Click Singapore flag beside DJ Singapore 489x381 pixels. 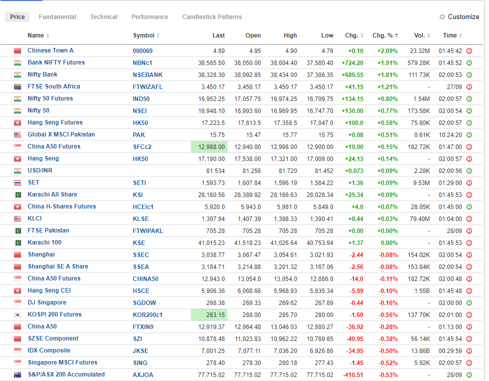(18, 303)
